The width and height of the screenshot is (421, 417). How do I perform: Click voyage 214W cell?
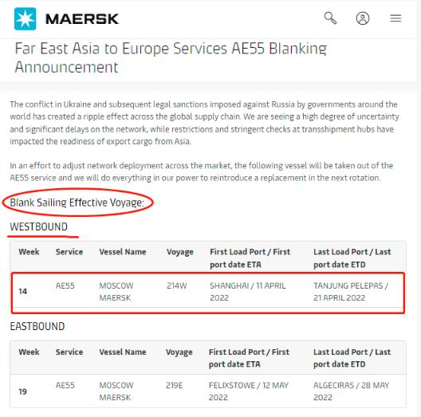click(x=177, y=285)
